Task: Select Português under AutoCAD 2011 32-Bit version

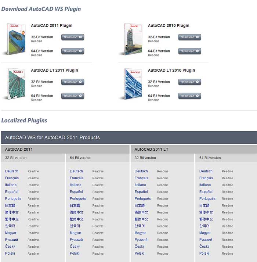Action: point(13,198)
